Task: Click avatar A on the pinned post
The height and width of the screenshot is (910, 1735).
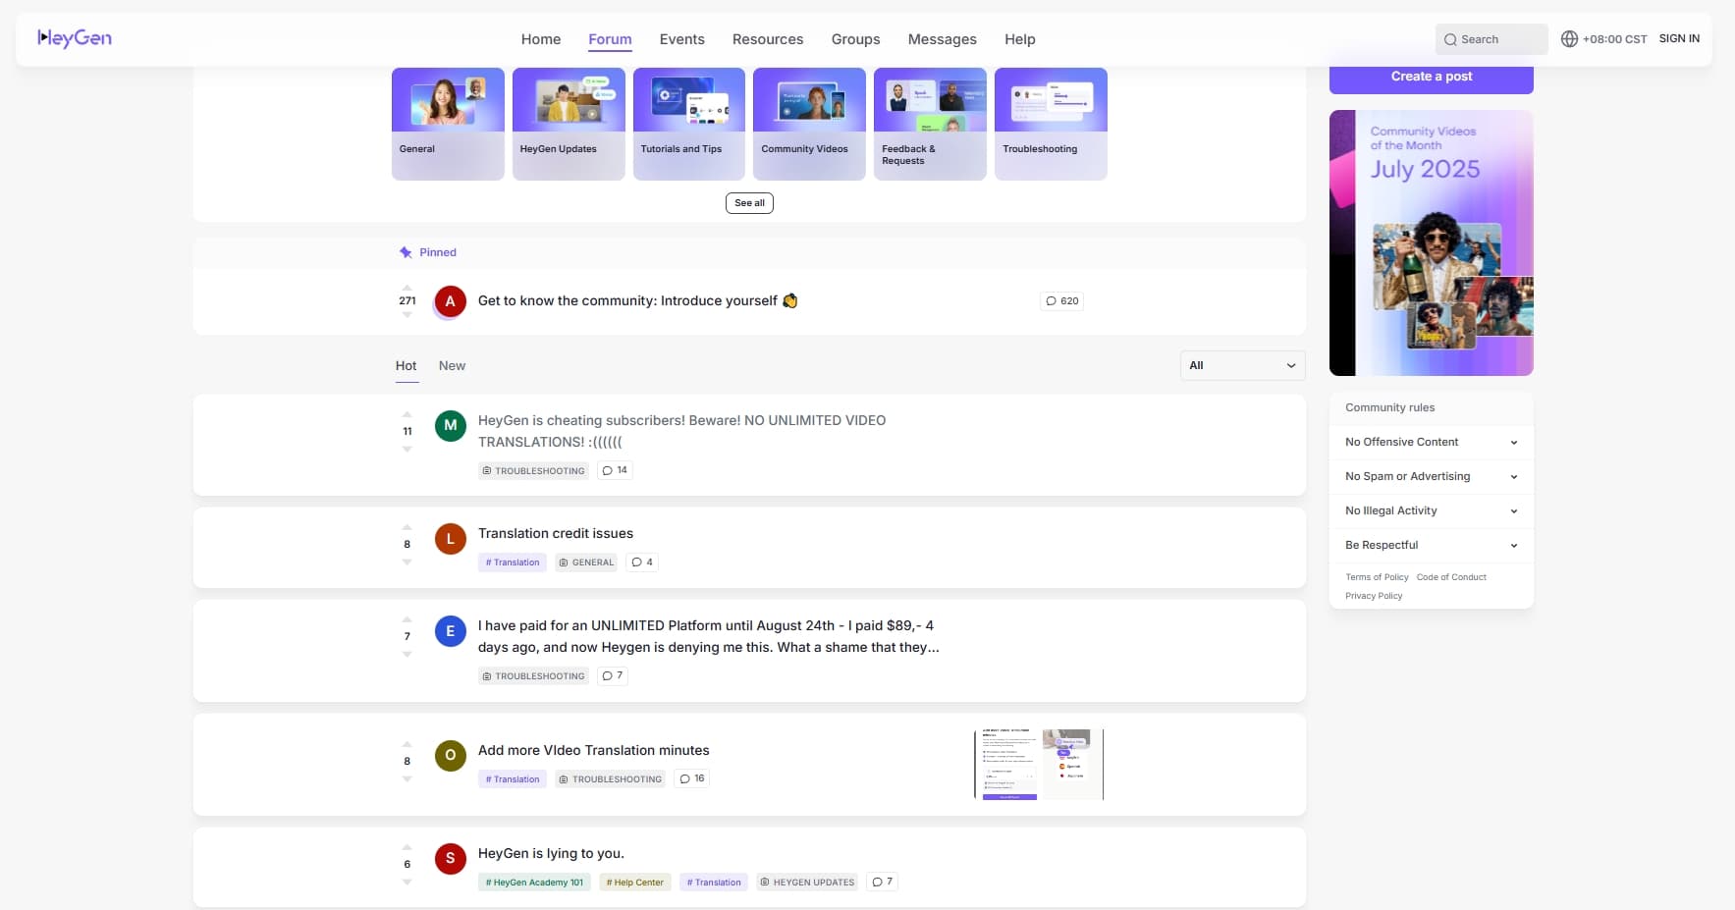Action: pyautogui.click(x=451, y=301)
